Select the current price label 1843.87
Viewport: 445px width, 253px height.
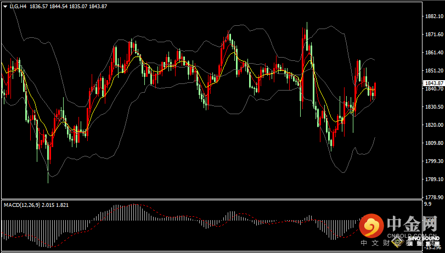[435, 83]
